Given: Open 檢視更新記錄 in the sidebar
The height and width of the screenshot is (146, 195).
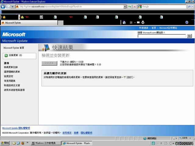Looking at the screenshot, I should tap(11, 67).
